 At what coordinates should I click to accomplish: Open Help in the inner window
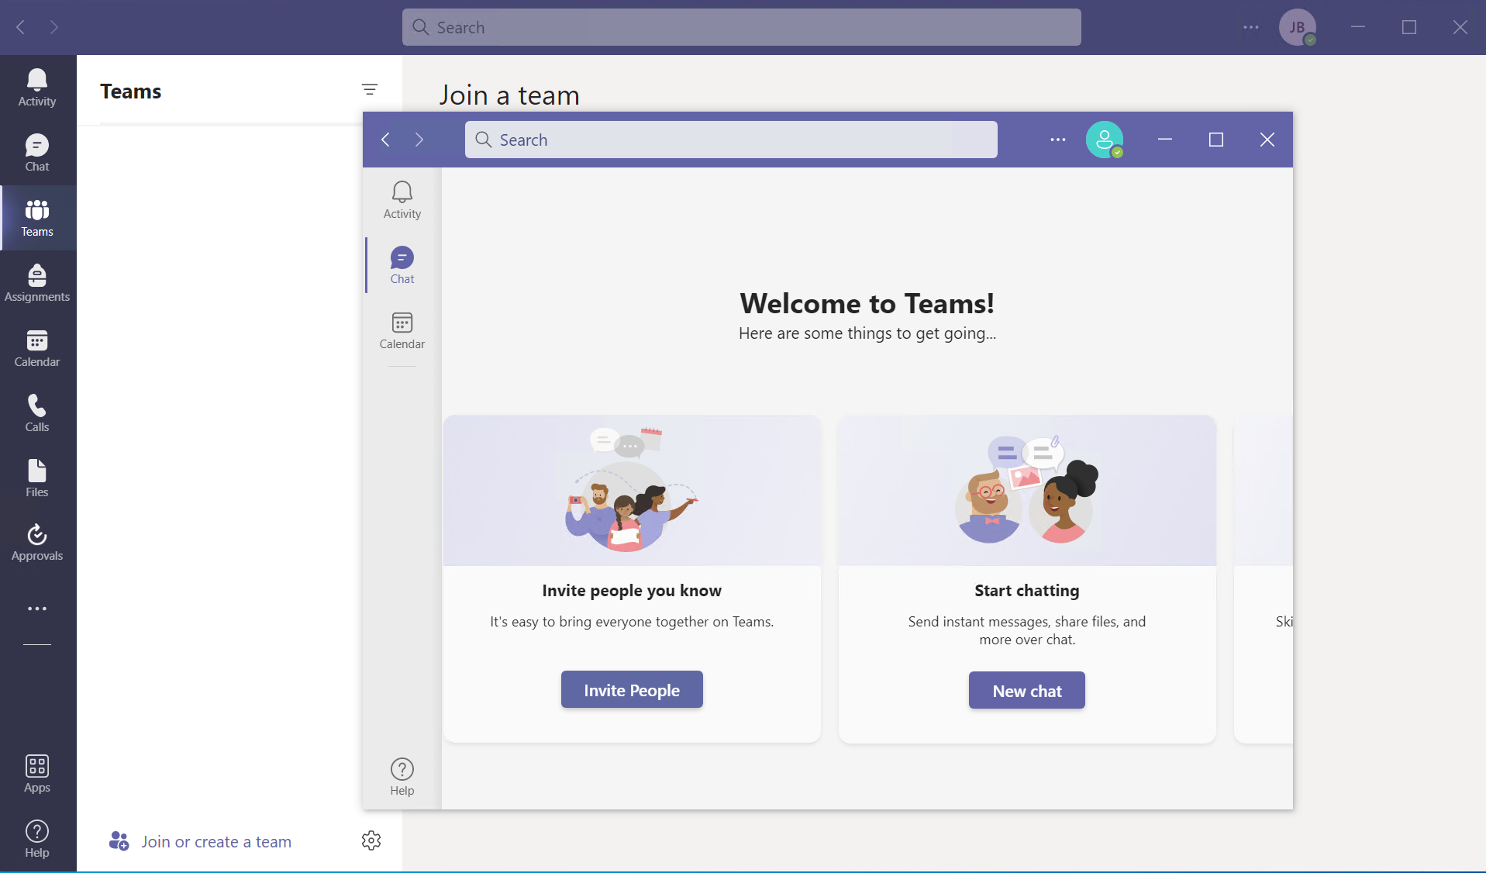402,776
